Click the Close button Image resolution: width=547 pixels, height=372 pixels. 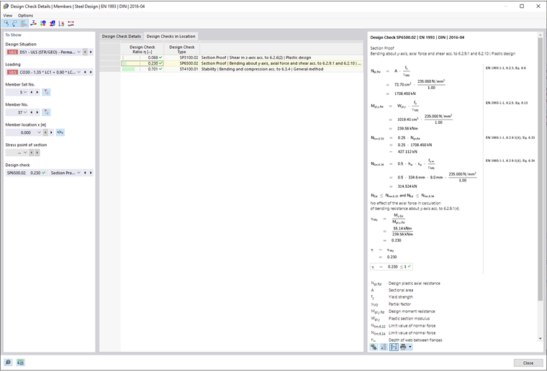point(528,363)
